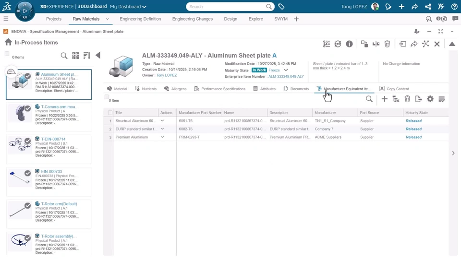The height and width of the screenshot is (259, 461).
Task: Search the In-Process Items list
Action: 64,56
